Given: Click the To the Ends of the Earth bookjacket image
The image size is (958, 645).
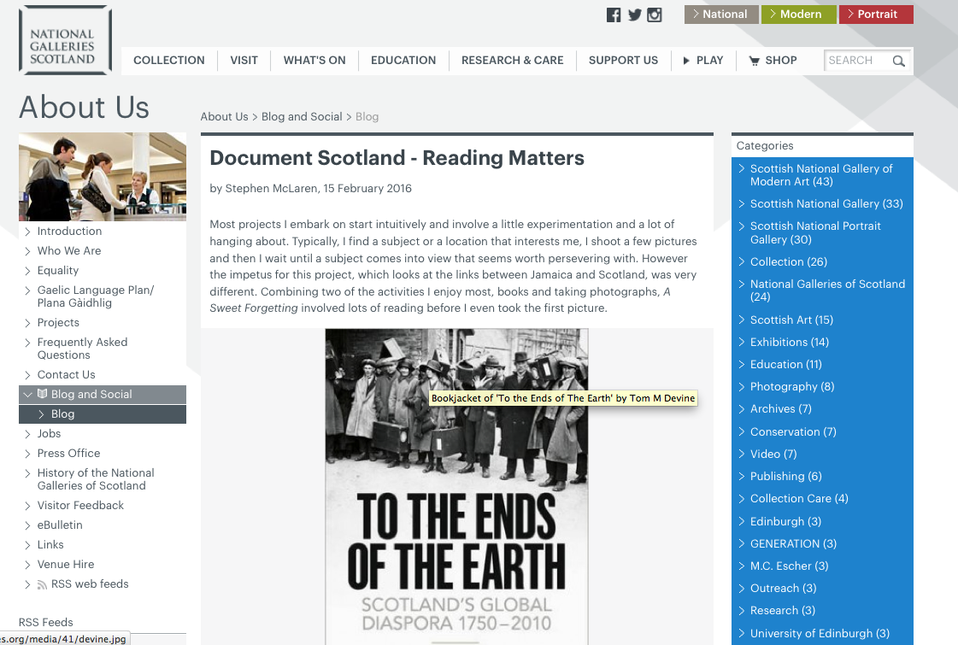Looking at the screenshot, I should [x=456, y=487].
